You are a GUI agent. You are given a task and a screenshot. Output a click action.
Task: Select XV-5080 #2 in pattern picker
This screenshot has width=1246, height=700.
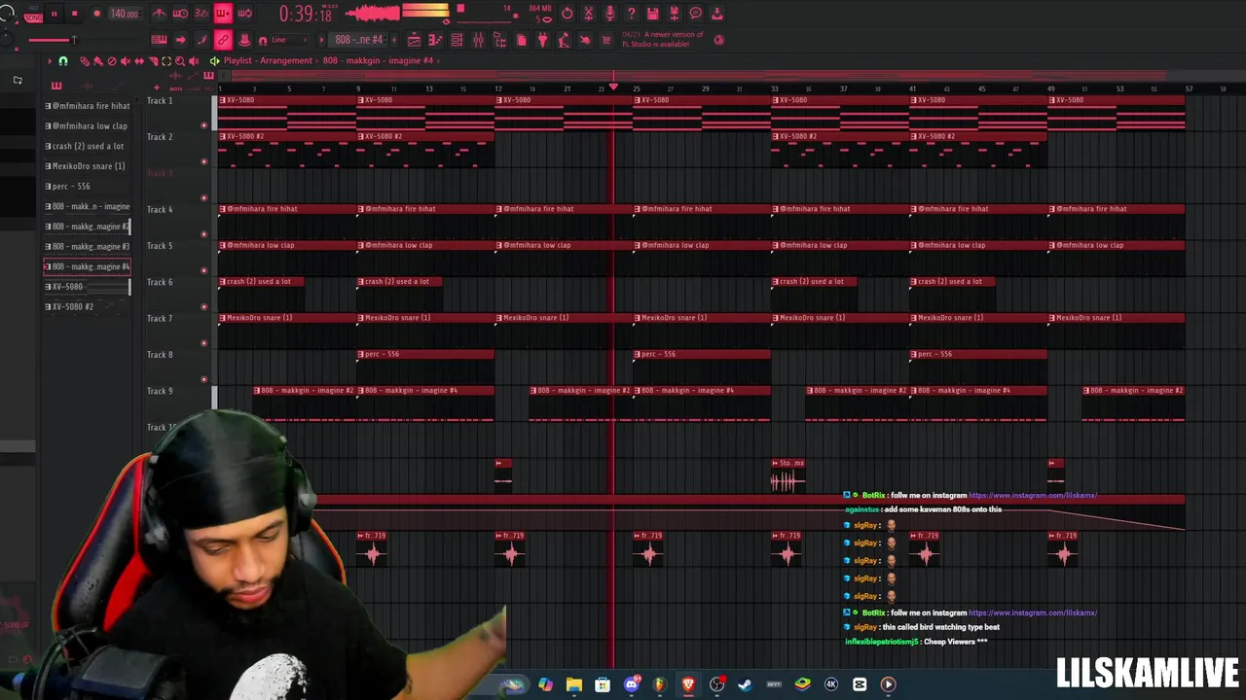coord(88,306)
